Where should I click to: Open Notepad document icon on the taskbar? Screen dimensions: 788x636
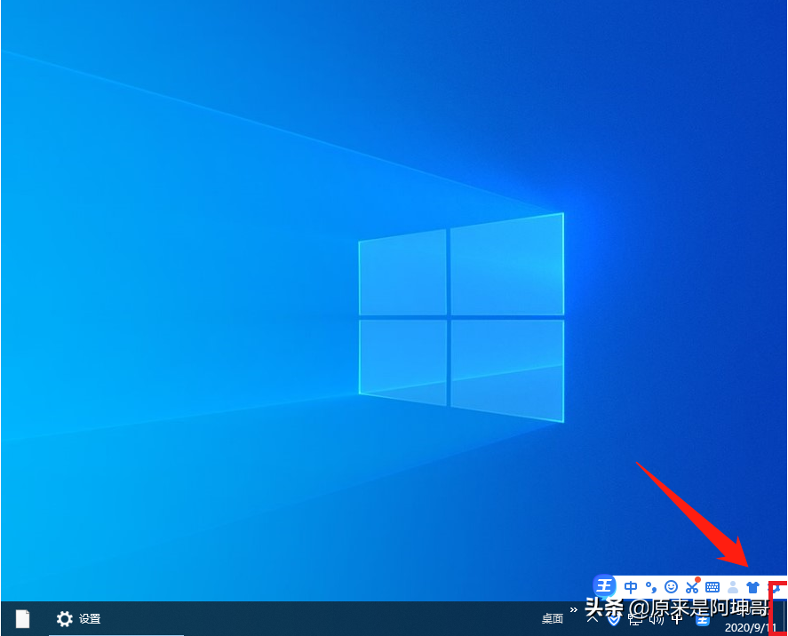pyautogui.click(x=20, y=618)
